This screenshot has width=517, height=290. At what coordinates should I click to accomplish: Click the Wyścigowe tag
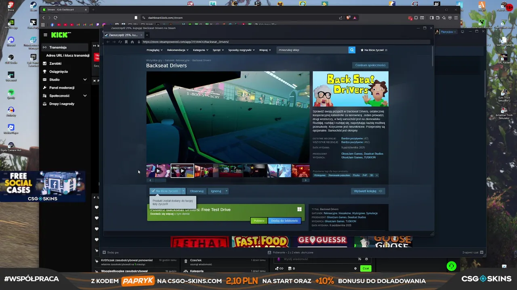(x=319, y=175)
